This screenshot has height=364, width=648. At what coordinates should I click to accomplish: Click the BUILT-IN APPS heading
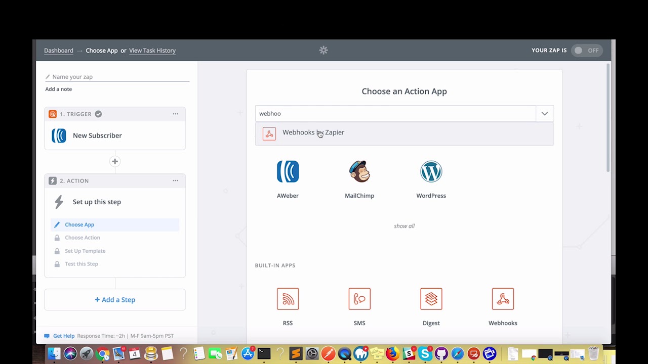coord(275,265)
